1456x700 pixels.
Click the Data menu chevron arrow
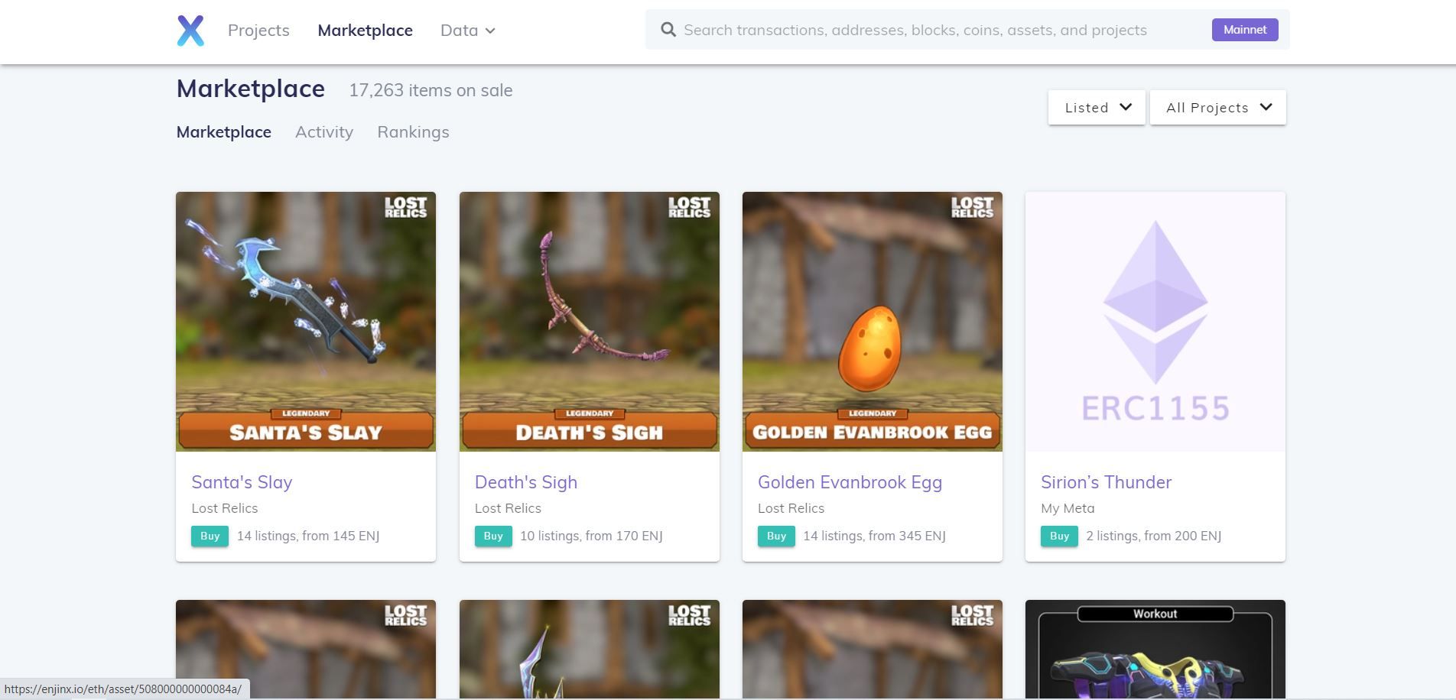click(490, 31)
